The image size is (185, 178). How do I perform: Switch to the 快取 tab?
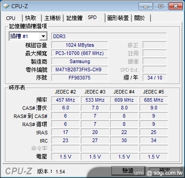pyautogui.click(x=31, y=18)
